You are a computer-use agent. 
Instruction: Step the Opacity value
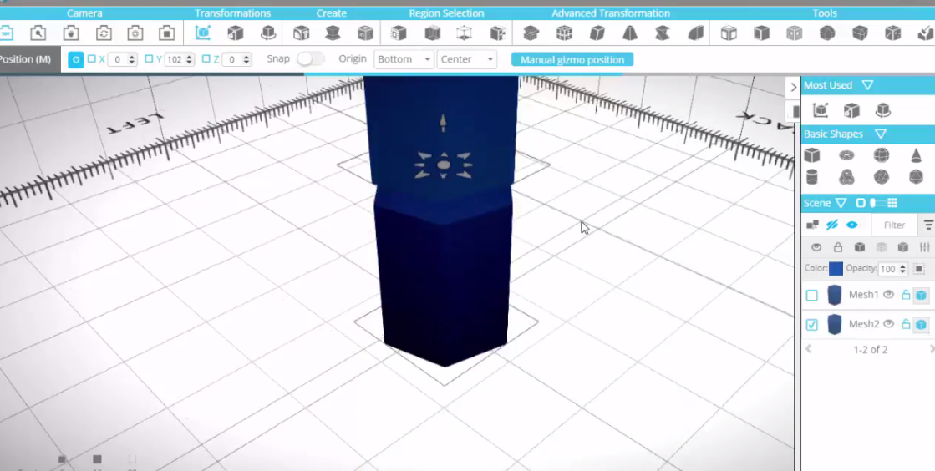tap(902, 269)
